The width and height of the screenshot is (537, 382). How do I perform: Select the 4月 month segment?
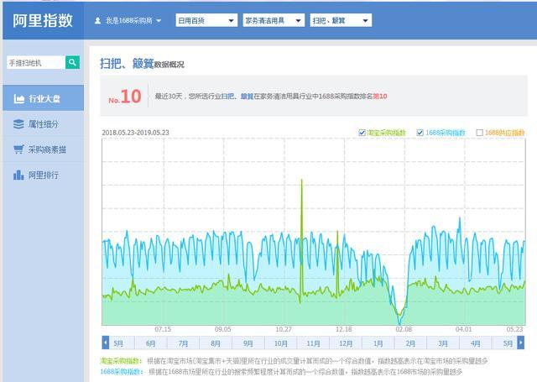point(476,343)
